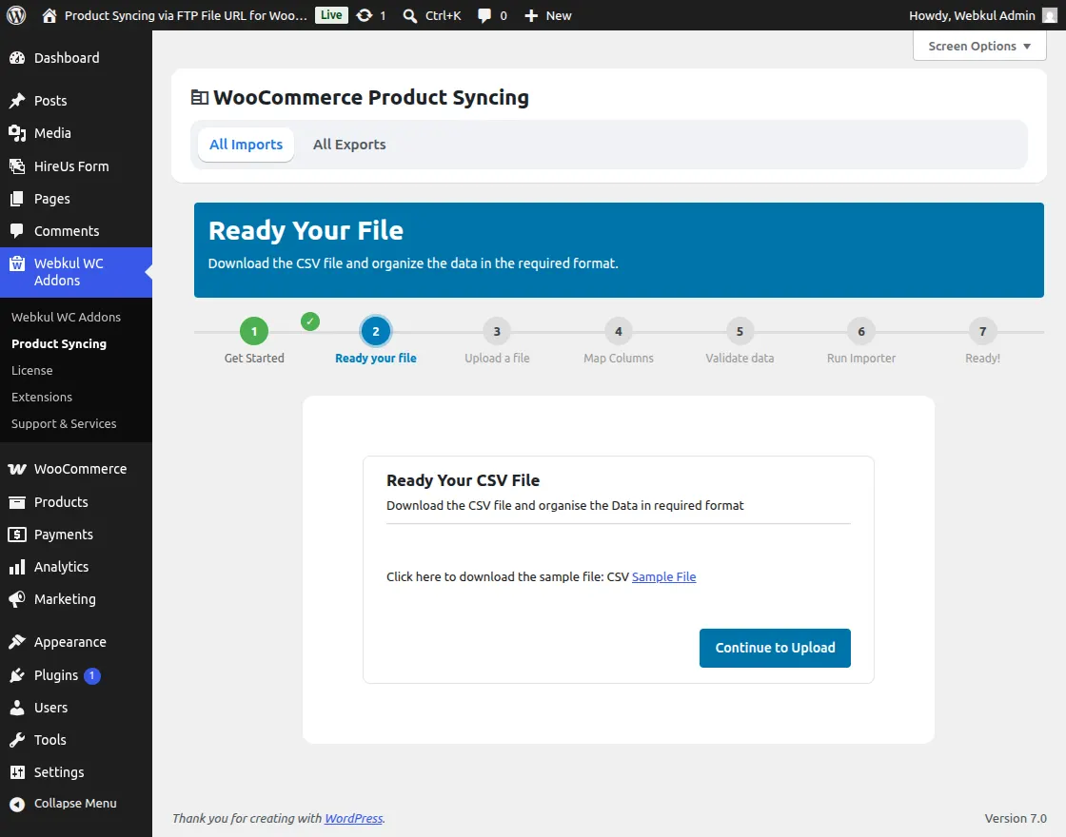Switch to the All Exports tab

349,145
